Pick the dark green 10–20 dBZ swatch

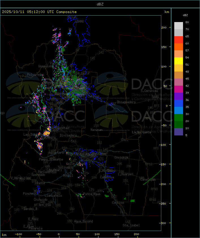coord(179,124)
